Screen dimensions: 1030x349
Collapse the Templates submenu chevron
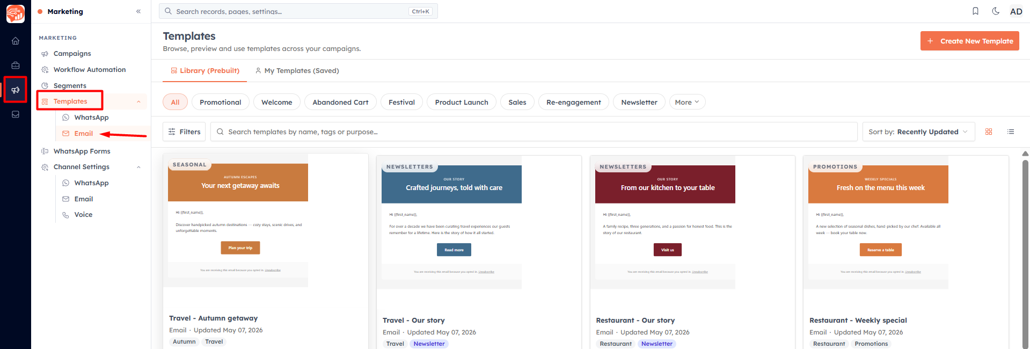click(138, 101)
